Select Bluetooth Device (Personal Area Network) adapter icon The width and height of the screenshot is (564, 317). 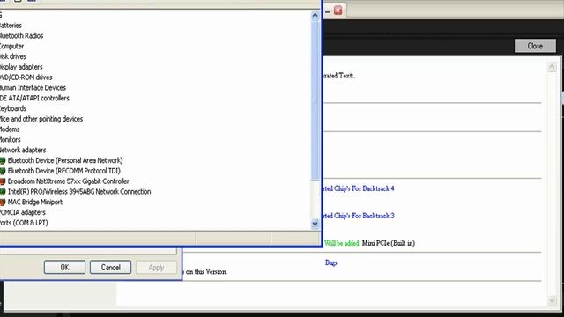click(x=3, y=160)
